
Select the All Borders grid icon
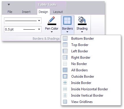pos(65,70)
